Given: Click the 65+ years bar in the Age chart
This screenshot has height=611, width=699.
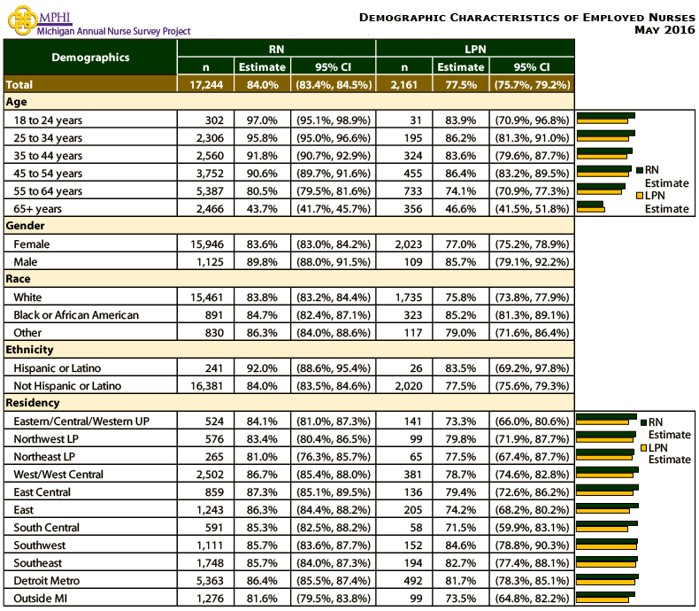Looking at the screenshot, I should (x=590, y=206).
